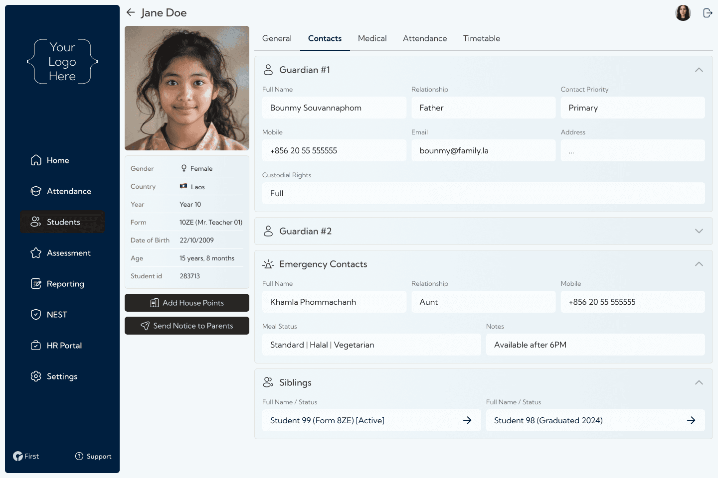Click the female gender symbol icon

point(184,168)
